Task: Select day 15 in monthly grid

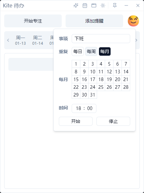Action: tap(76, 79)
